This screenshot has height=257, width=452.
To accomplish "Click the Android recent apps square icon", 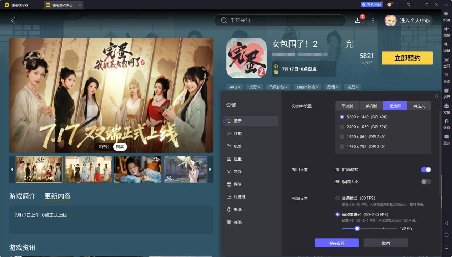I will pyautogui.click(x=446, y=247).
